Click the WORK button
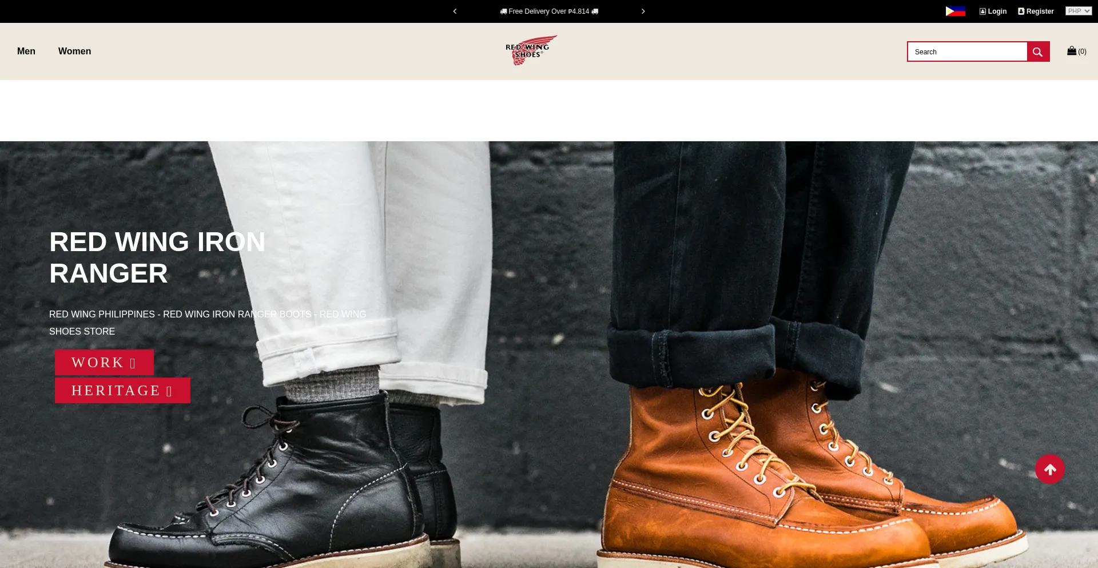This screenshot has width=1098, height=568. [x=104, y=363]
